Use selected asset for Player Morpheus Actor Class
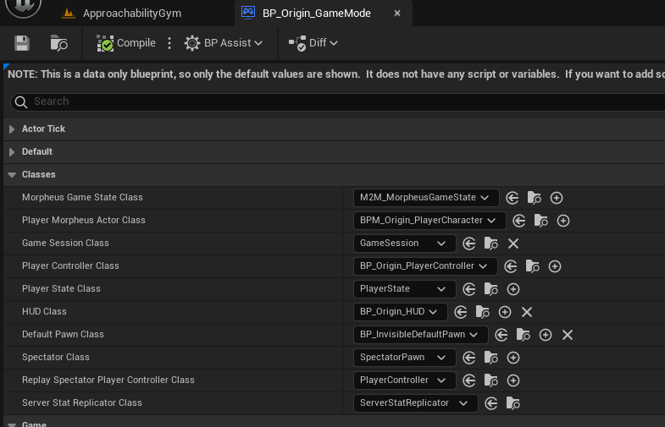This screenshot has height=427, width=665. tap(518, 221)
